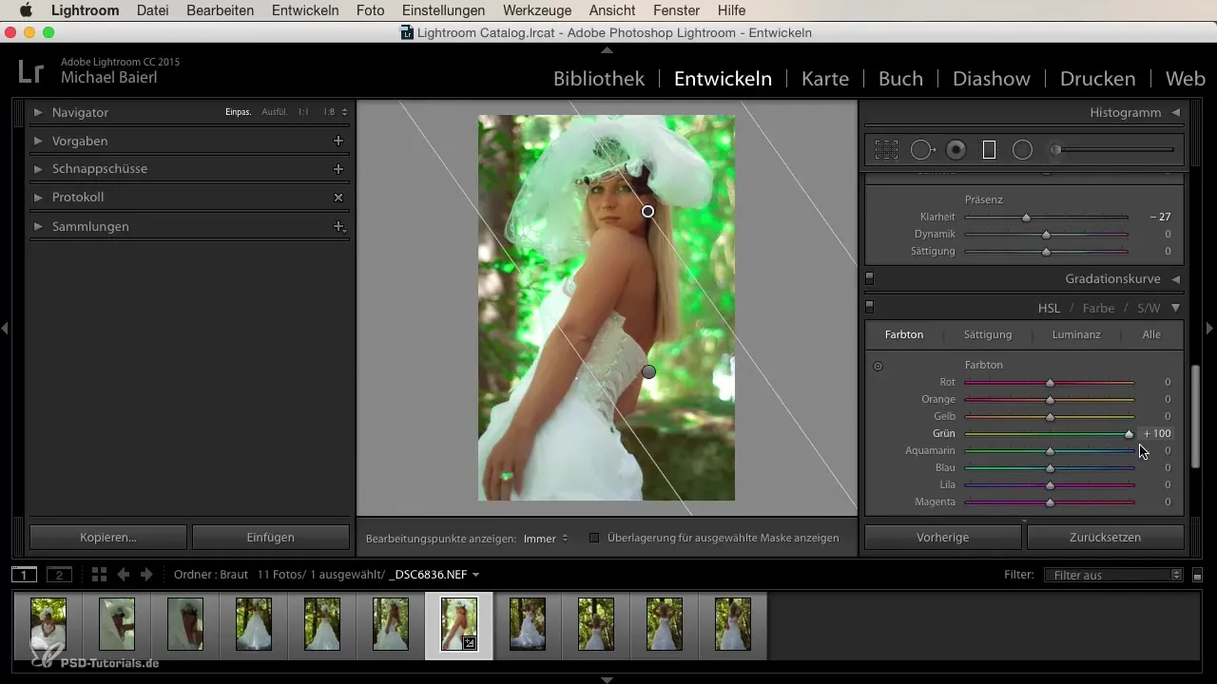
Task: Open second window display 2
Action: pyautogui.click(x=59, y=575)
